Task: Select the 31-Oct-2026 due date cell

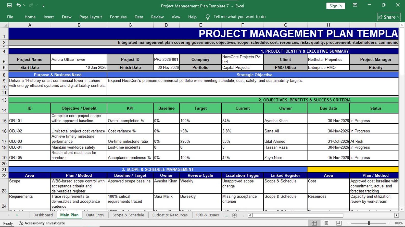Action: 328,139
